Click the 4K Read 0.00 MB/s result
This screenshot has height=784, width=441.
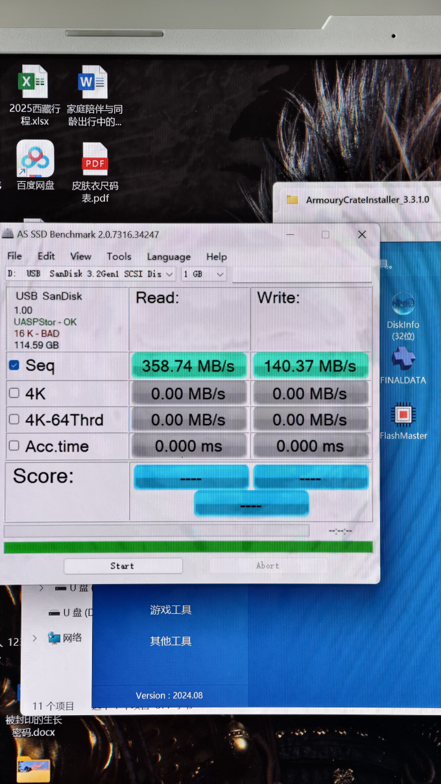[189, 393]
